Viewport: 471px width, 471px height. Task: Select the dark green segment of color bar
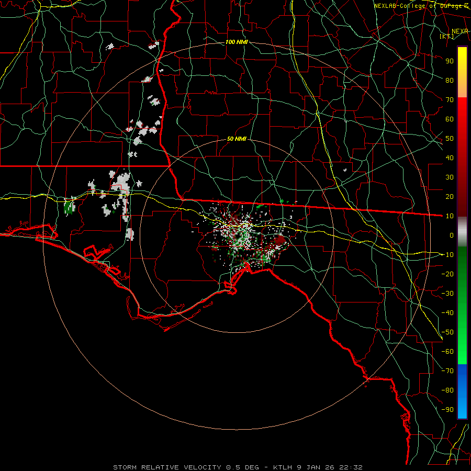(462, 264)
